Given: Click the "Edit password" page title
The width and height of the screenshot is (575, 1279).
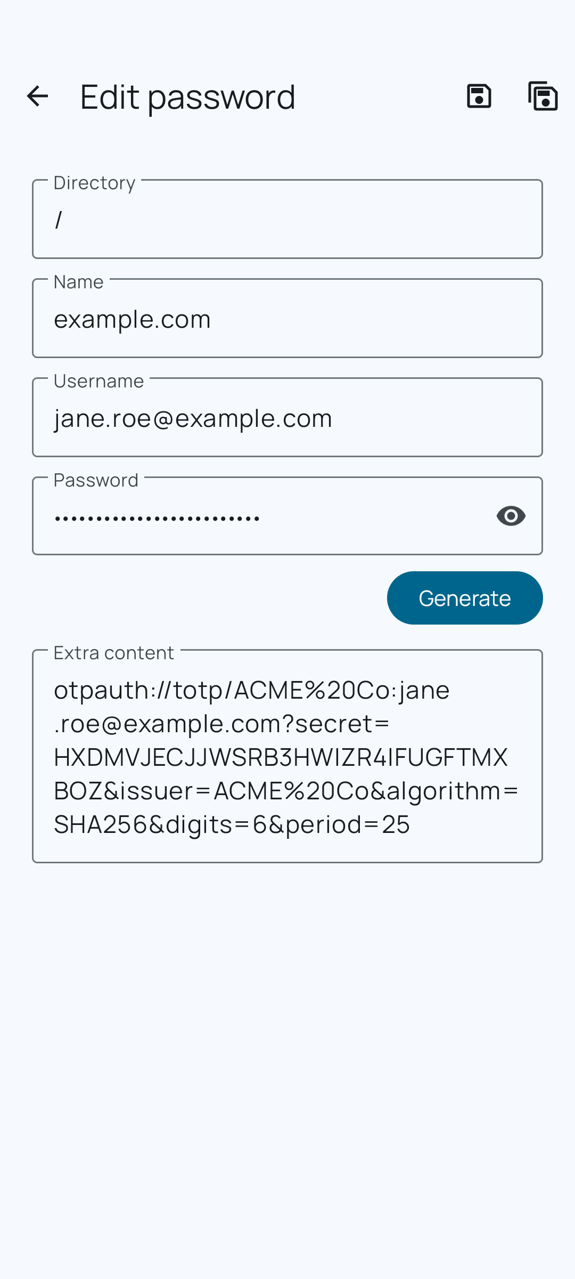Looking at the screenshot, I should coord(187,97).
